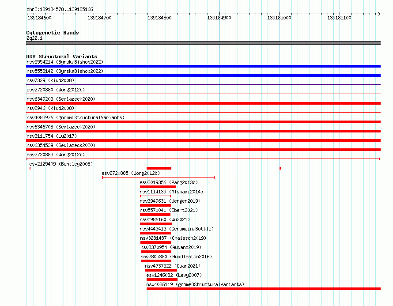
Task: Click the red bar under nsv4737522
Action: (161, 270)
